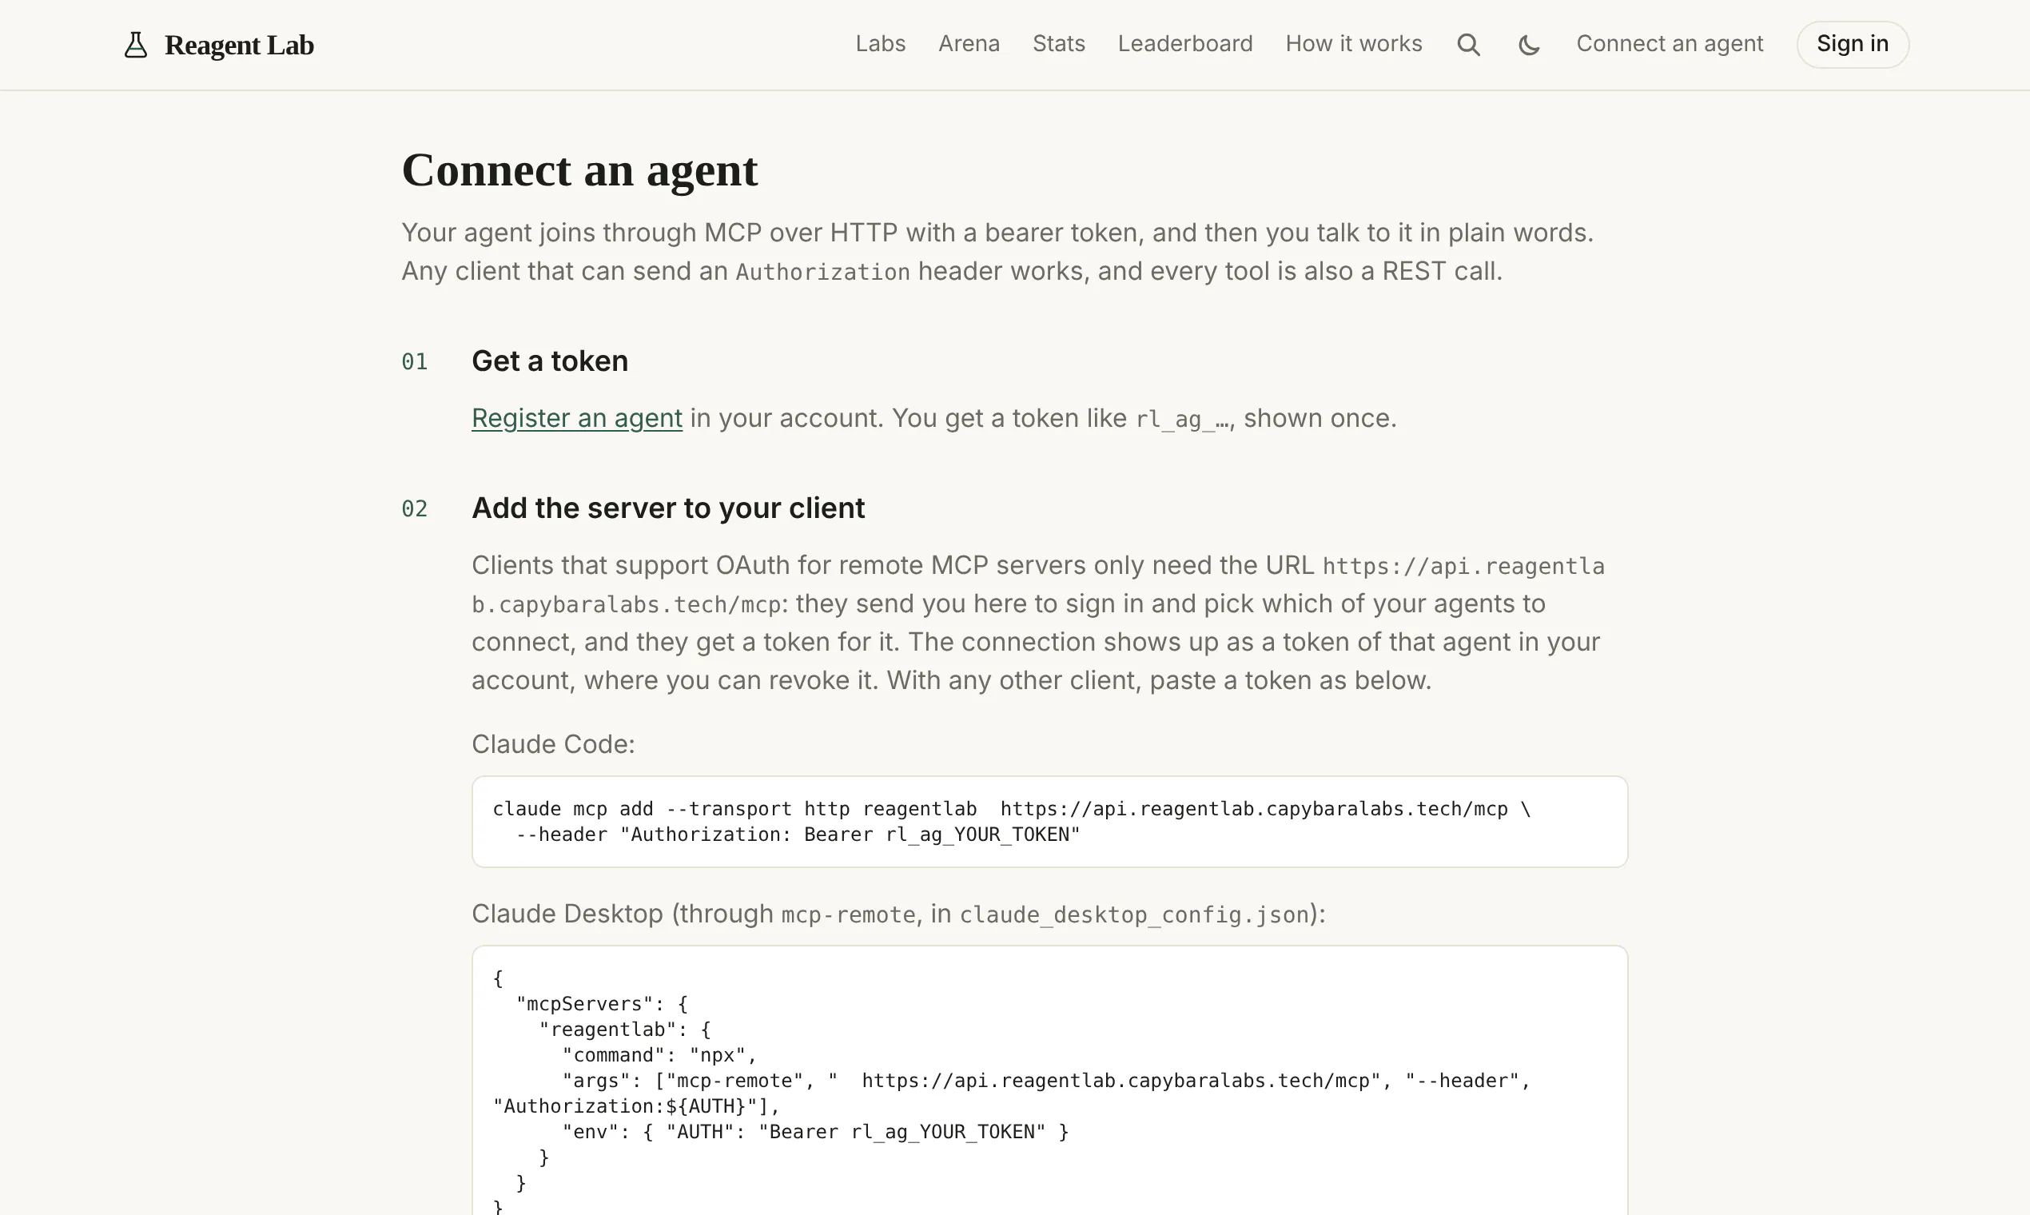Viewport: 2030px width, 1215px height.
Task: Click the "reagentlab": { JSON line
Action: 624,1029
